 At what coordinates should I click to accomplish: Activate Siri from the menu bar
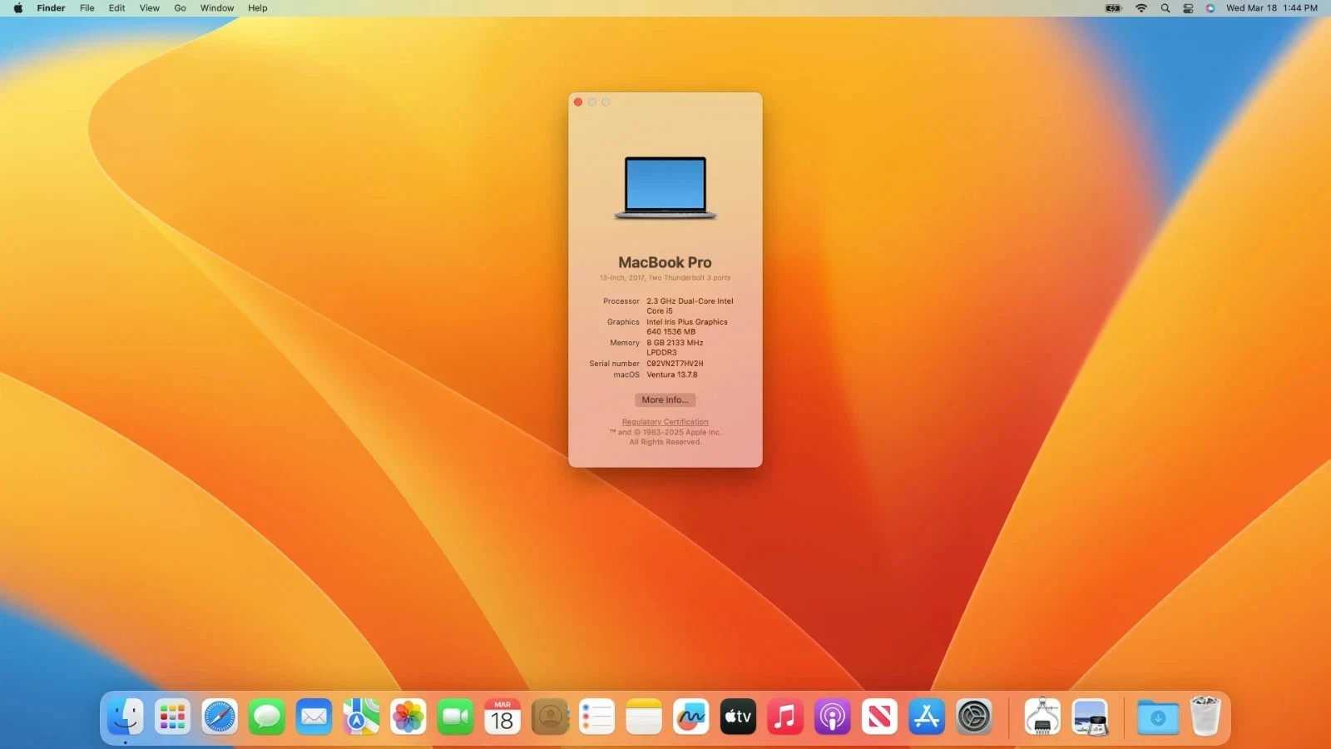point(1210,8)
